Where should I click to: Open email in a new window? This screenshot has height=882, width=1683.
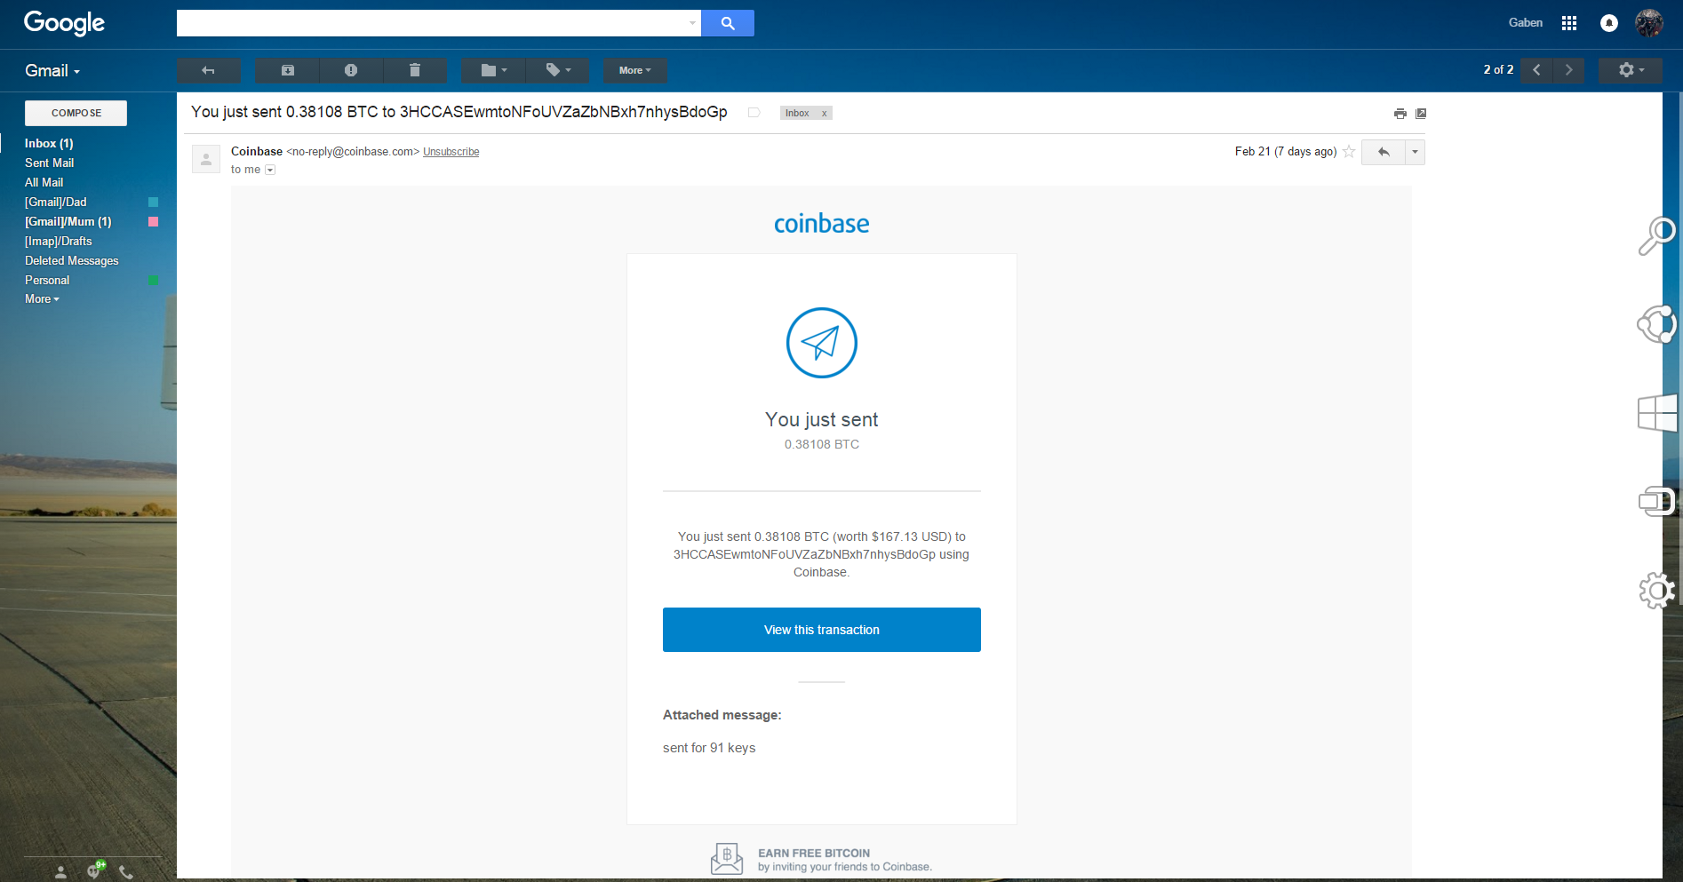(x=1421, y=114)
